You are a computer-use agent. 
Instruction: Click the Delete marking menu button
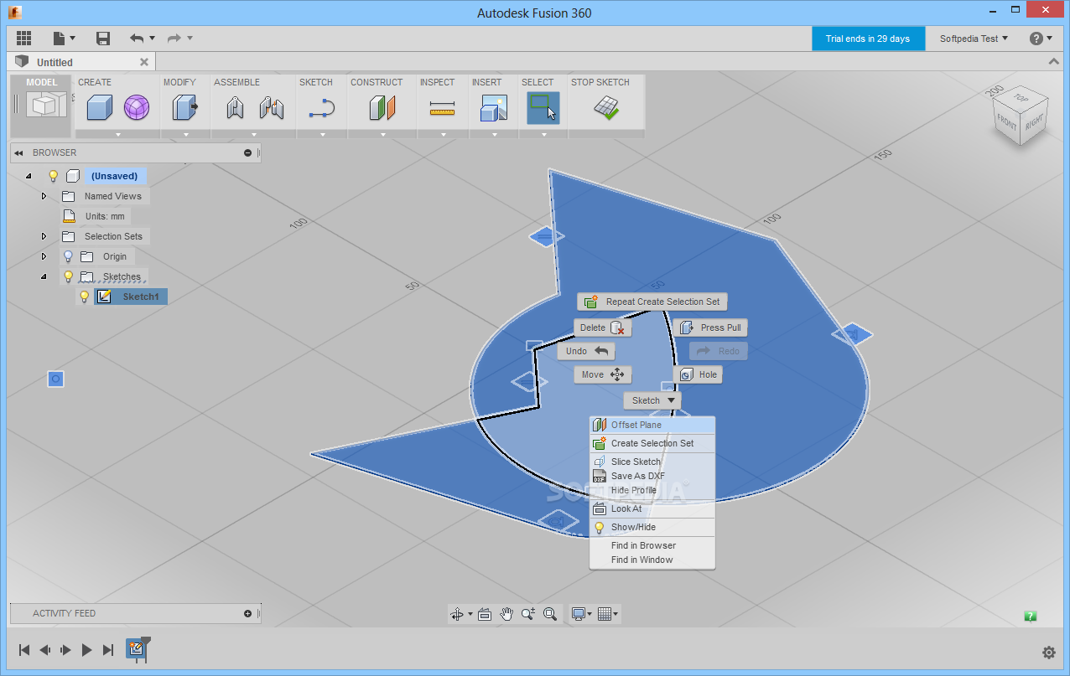(x=603, y=328)
